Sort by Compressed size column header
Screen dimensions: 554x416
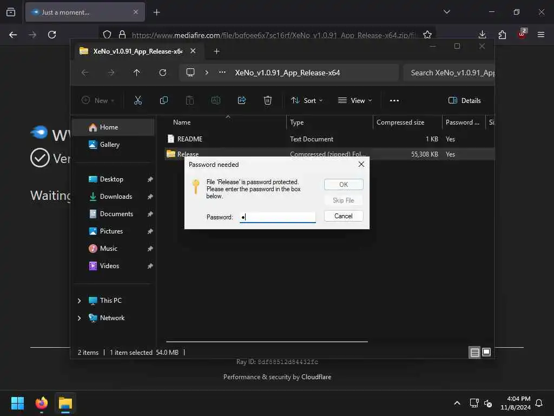coord(407,122)
